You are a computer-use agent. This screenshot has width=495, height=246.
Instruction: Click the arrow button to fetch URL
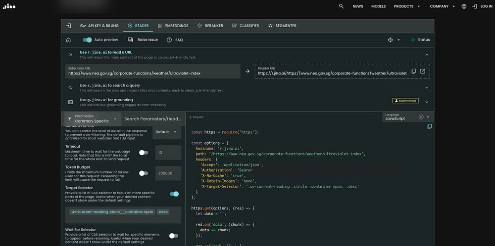(247, 72)
